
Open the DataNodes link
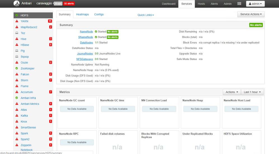point(86,43)
